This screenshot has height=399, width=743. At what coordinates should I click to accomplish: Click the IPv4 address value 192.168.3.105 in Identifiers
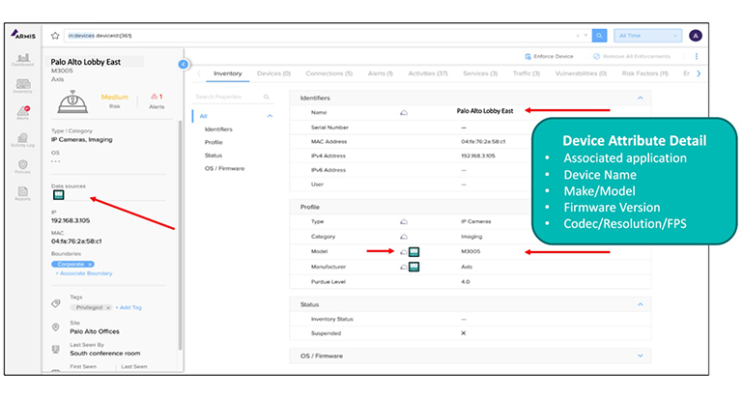(478, 156)
